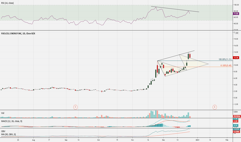
Task: Click the 100.00%(11.31) Fibonacci level label
Action: pyautogui.click(x=225, y=59)
